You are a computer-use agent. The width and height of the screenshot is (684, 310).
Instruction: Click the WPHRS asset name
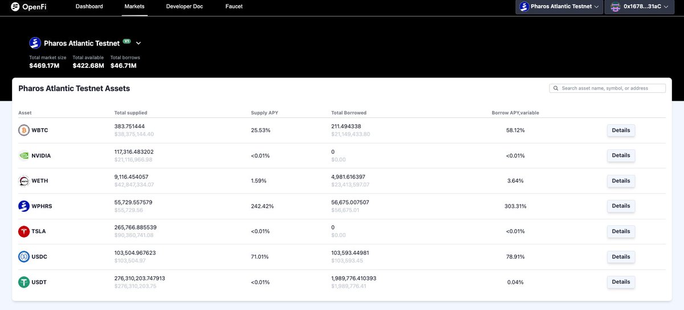point(42,206)
